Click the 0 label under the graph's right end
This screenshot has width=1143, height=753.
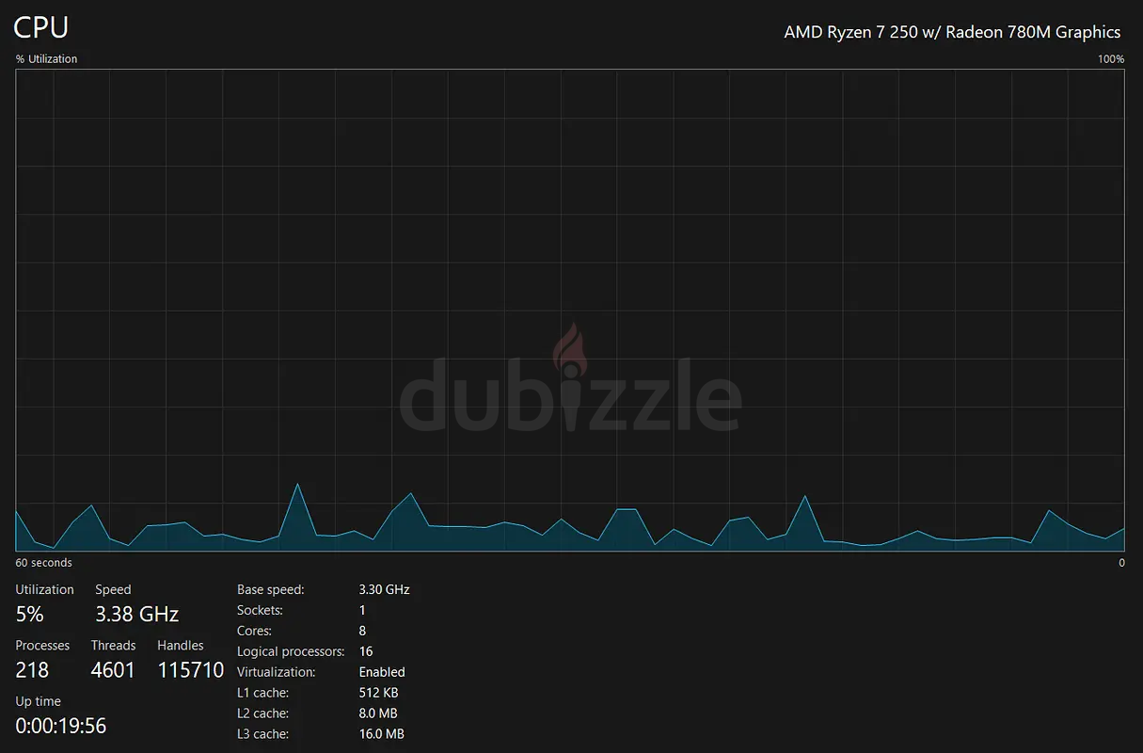1121,563
